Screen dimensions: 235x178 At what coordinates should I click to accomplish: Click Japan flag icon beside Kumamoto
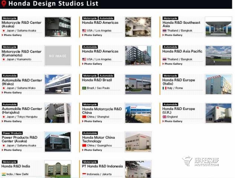coord(4,59)
